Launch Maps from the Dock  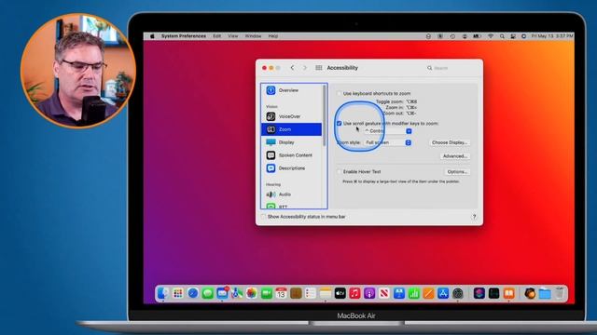point(237,293)
